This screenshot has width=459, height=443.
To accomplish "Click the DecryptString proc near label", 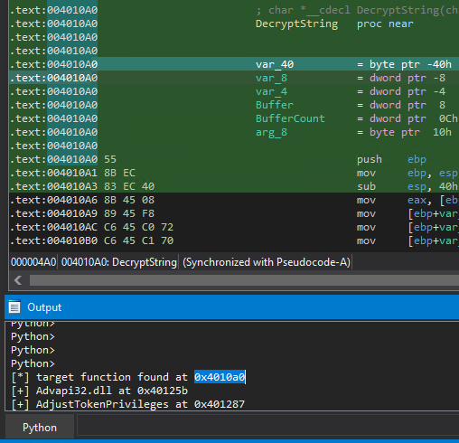I will click(334, 24).
